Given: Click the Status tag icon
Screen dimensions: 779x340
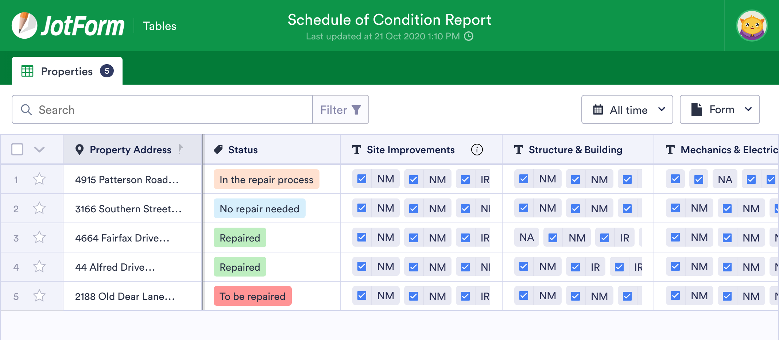Looking at the screenshot, I should (x=218, y=149).
